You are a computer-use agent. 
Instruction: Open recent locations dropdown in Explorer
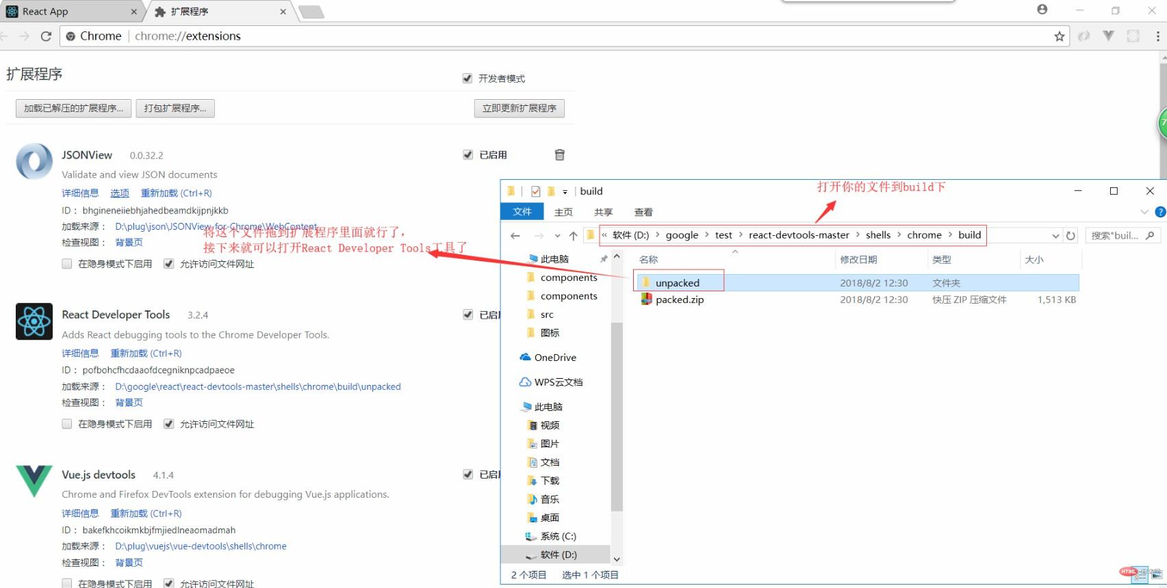coord(557,236)
